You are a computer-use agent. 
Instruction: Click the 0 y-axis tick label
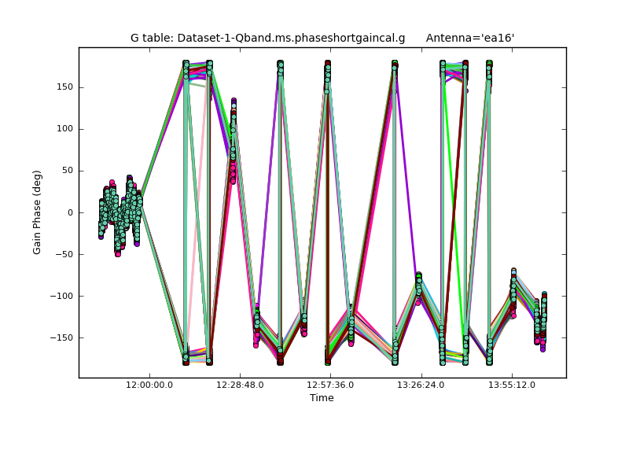[69, 212]
